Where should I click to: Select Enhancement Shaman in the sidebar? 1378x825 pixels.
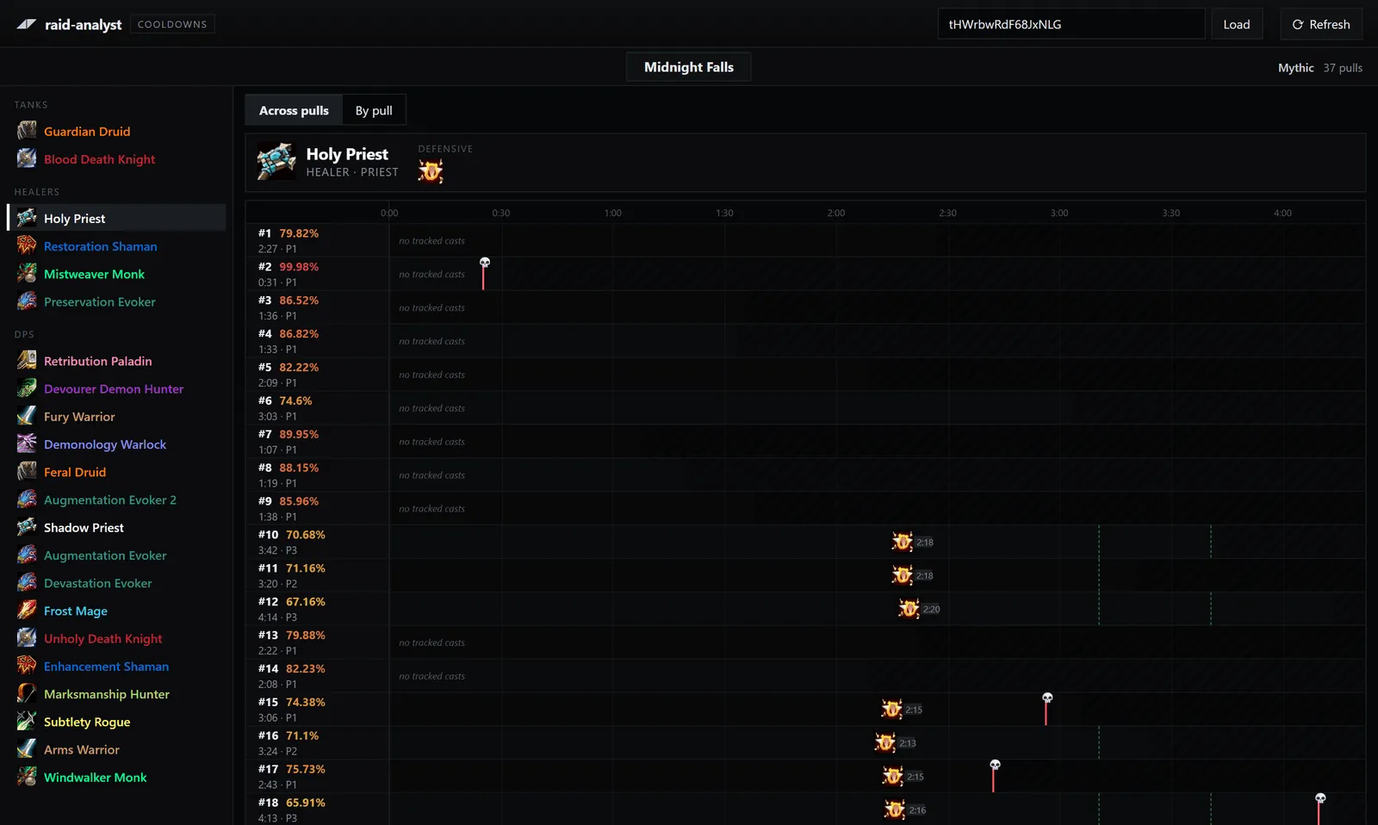coord(116,666)
